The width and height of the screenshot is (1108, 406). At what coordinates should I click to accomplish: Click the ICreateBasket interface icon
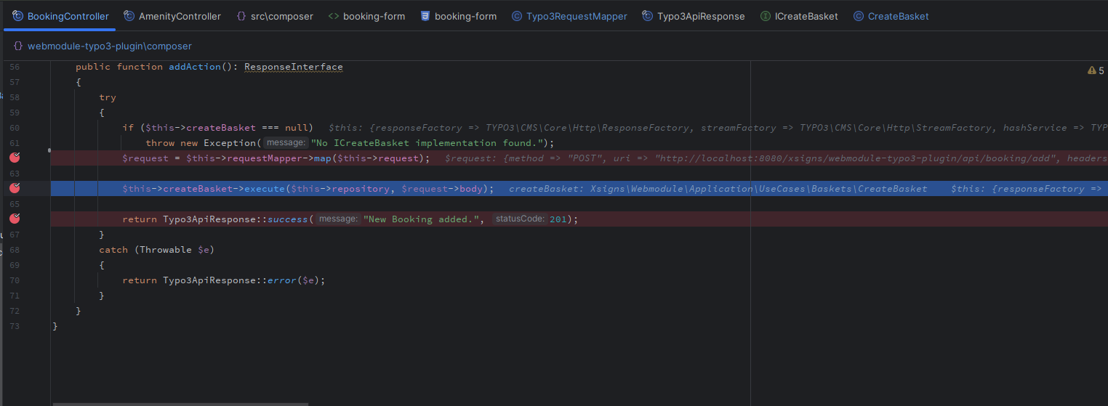765,16
